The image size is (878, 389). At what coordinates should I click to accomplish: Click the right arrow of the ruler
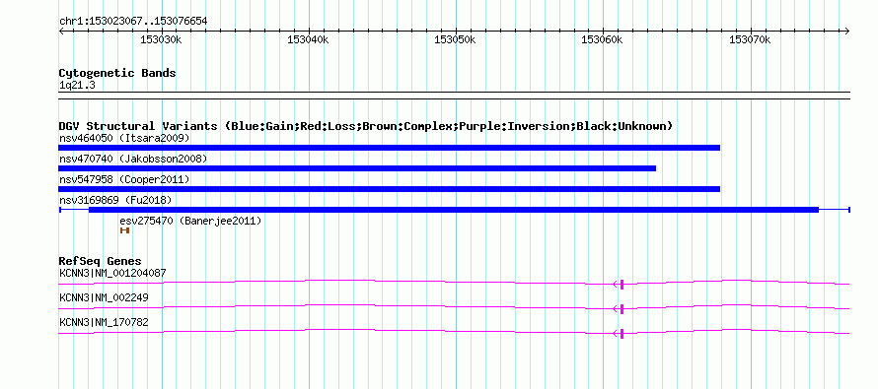(x=847, y=31)
